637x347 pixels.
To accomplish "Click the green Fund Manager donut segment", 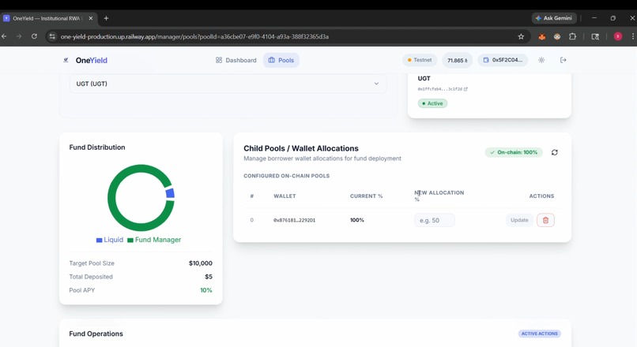I will [111, 199].
